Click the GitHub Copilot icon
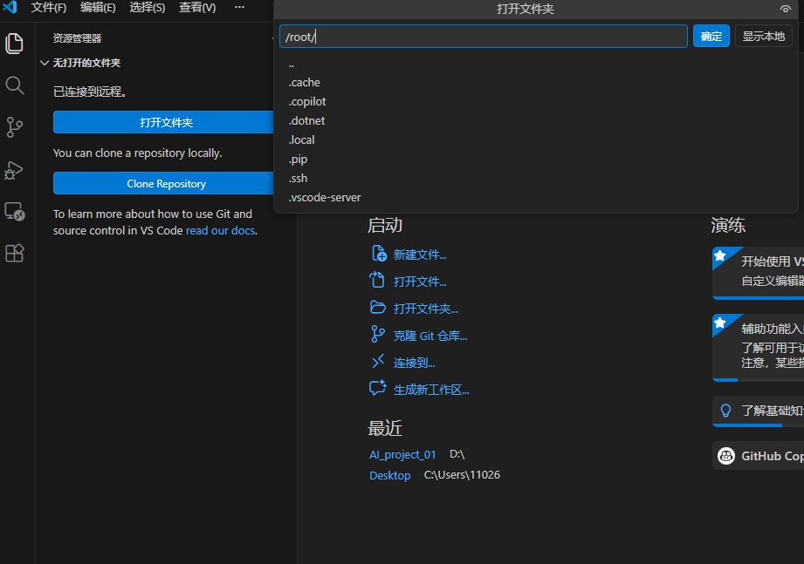Image resolution: width=804 pixels, height=564 pixels. [726, 456]
